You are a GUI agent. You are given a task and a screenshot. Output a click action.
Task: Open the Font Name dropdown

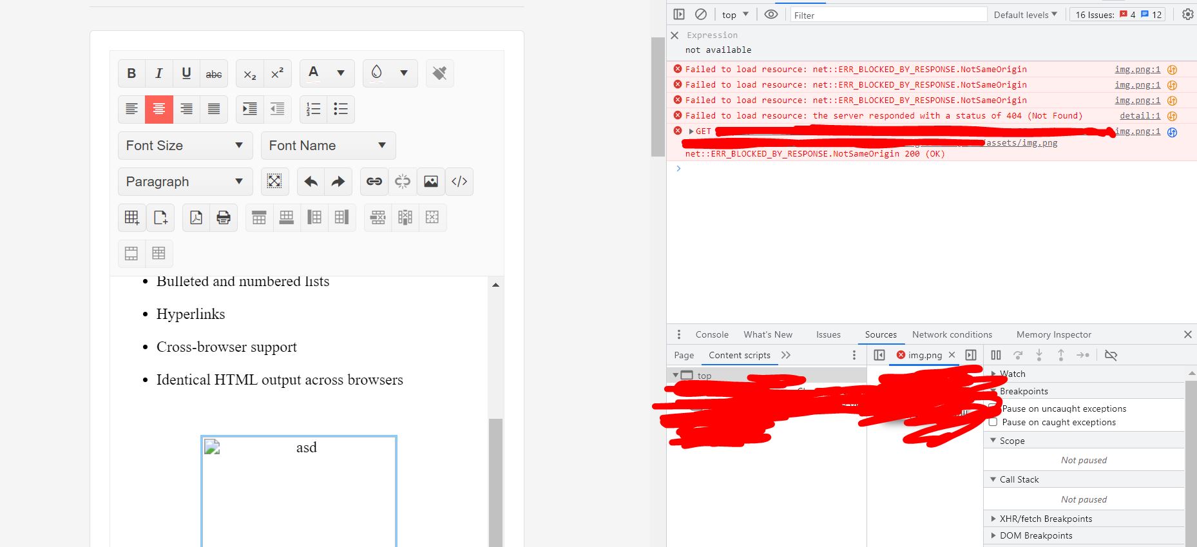(328, 146)
